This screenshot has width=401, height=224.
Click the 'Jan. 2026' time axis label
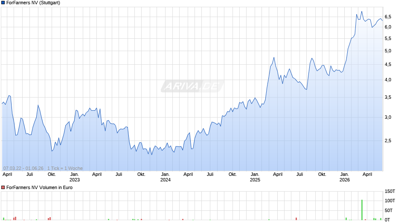click(x=345, y=177)
